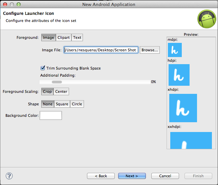Open the Browse... file chooser
218x185 pixels.
150,50
